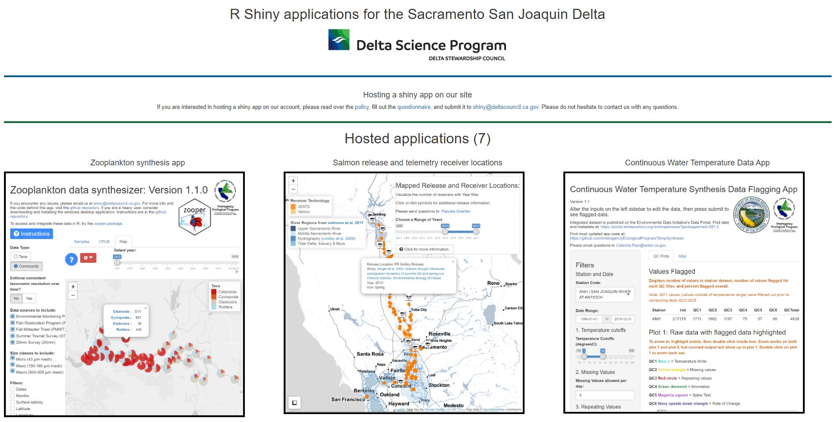Click the fish release icon near Concord
This screenshot has height=422, width=836.
(x=401, y=382)
